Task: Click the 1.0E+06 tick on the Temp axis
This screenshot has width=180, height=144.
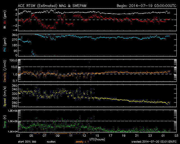Action: (x=12, y=111)
